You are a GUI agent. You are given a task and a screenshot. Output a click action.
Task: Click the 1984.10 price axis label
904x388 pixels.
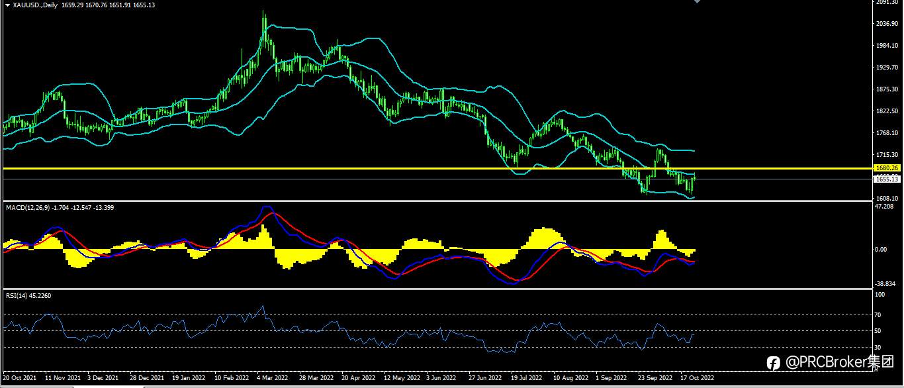click(x=886, y=46)
